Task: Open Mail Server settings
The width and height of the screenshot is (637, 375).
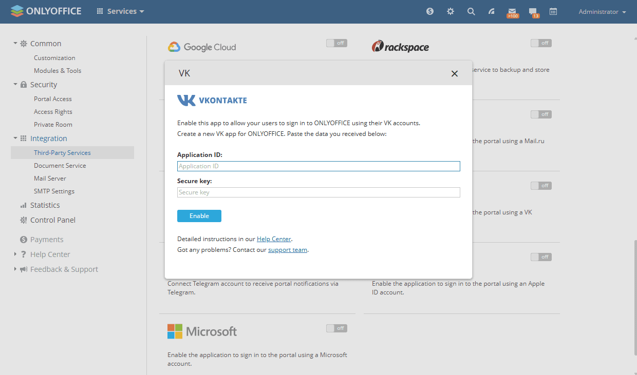Action: [50, 179]
